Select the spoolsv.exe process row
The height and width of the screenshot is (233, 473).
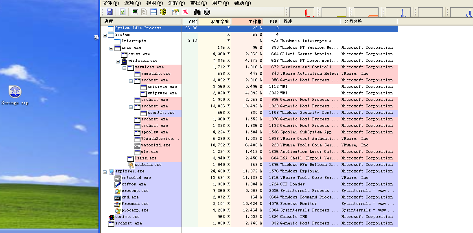(250, 132)
